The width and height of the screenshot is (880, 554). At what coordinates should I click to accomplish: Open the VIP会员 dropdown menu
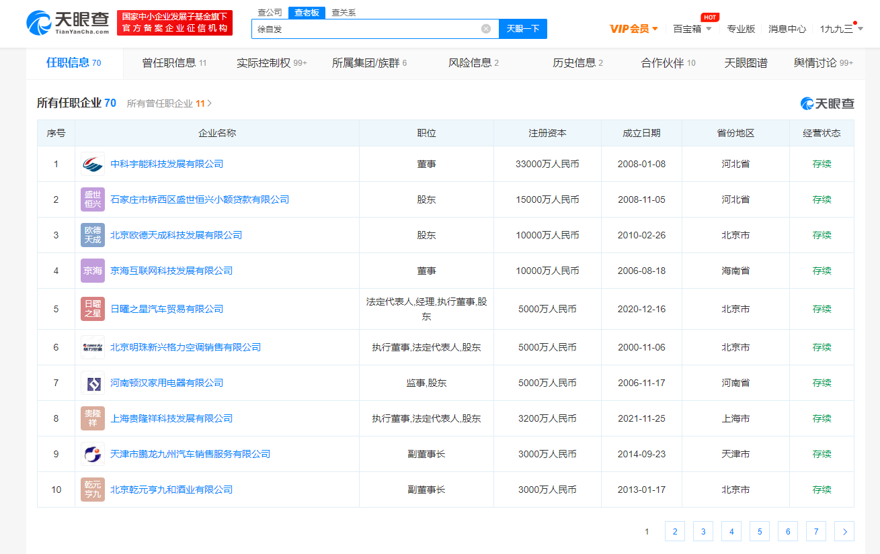pyautogui.click(x=633, y=29)
